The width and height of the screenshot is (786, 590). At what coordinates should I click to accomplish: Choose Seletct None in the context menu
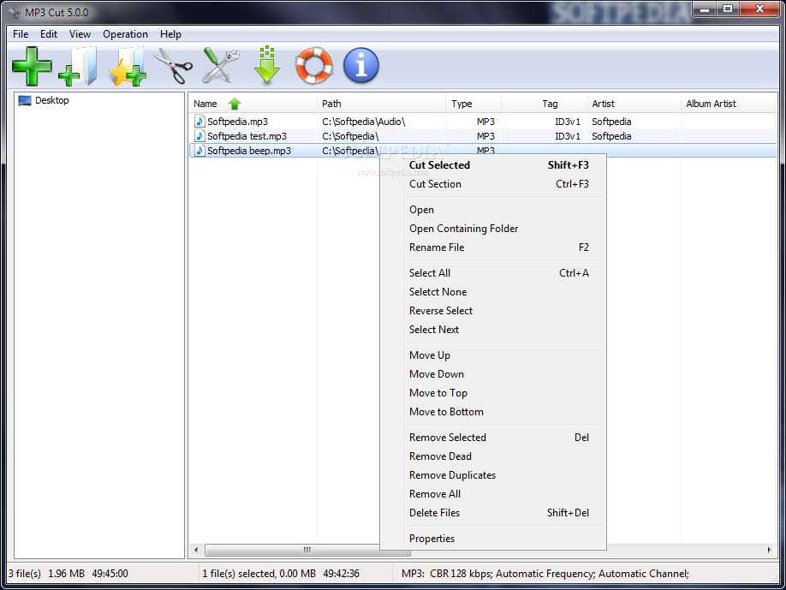(493, 292)
